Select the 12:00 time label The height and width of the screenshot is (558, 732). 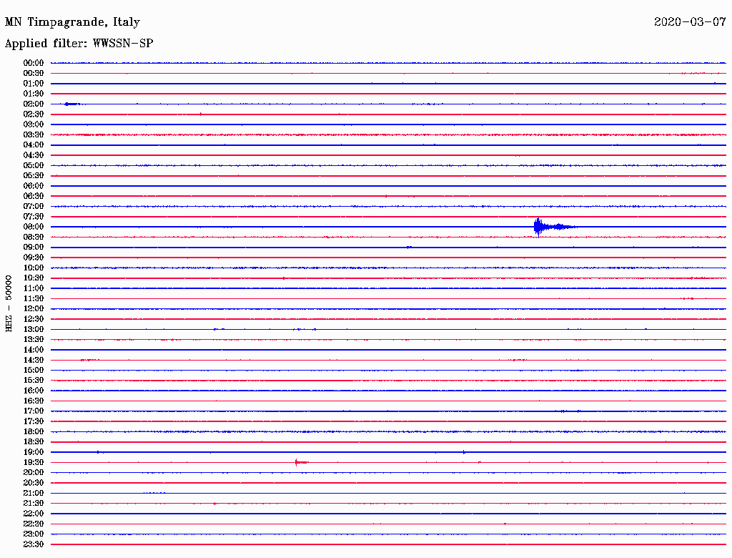click(x=34, y=308)
